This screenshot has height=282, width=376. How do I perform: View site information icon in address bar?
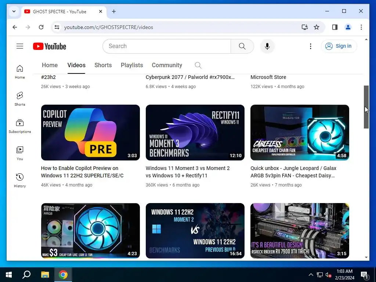pyautogui.click(x=57, y=27)
